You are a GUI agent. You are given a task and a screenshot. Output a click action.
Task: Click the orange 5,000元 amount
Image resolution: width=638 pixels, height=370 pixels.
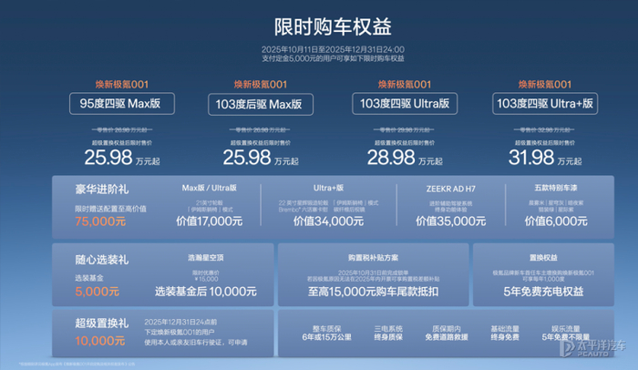(98, 292)
